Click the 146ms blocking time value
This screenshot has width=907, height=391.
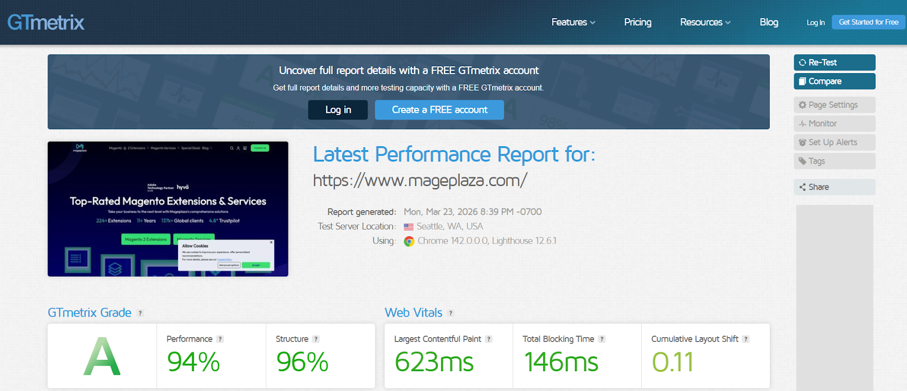point(561,362)
